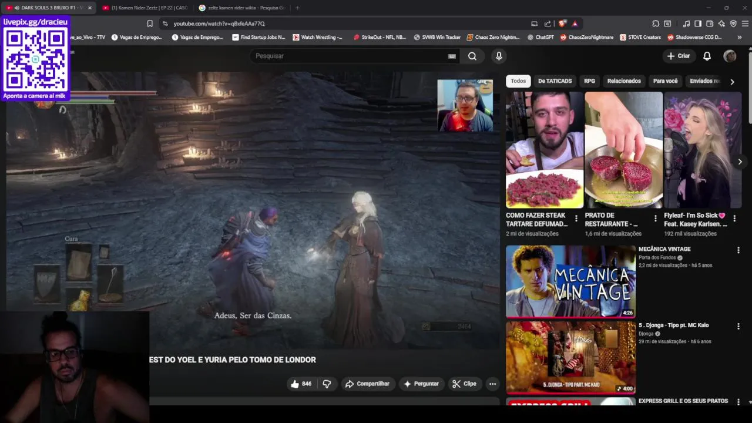This screenshot has width=752, height=423.
Task: Open the on-screen keyboard icon in search box
Action: point(452,56)
